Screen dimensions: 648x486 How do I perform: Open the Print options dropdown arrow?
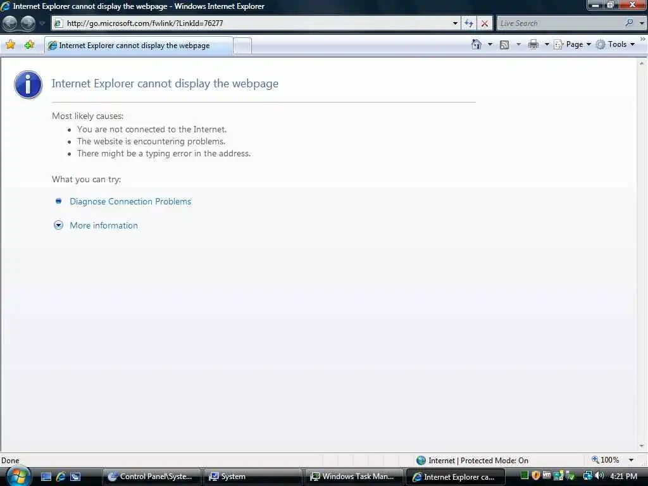pos(546,44)
